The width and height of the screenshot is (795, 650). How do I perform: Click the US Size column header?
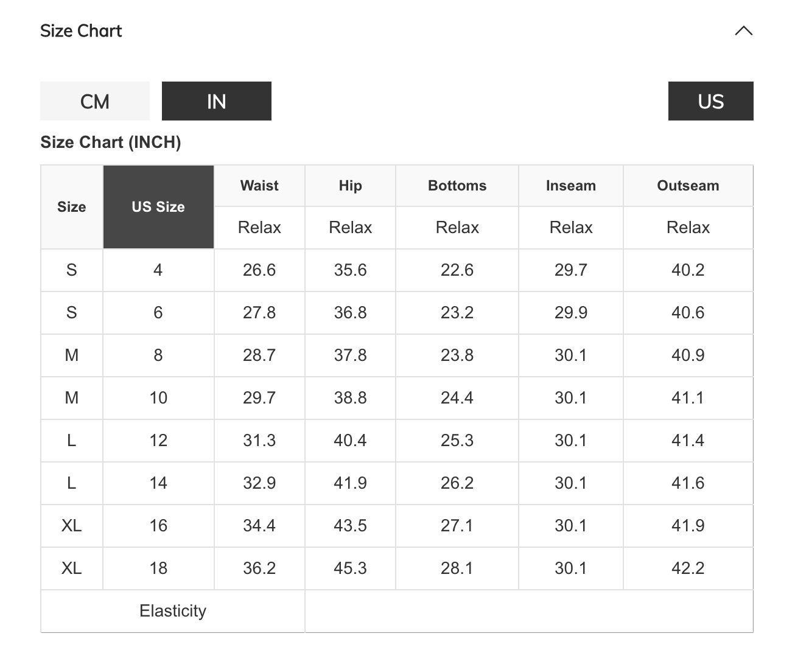(158, 207)
